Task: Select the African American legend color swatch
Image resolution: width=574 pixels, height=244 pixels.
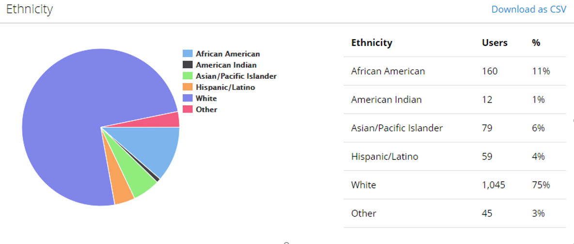Action: click(x=187, y=54)
